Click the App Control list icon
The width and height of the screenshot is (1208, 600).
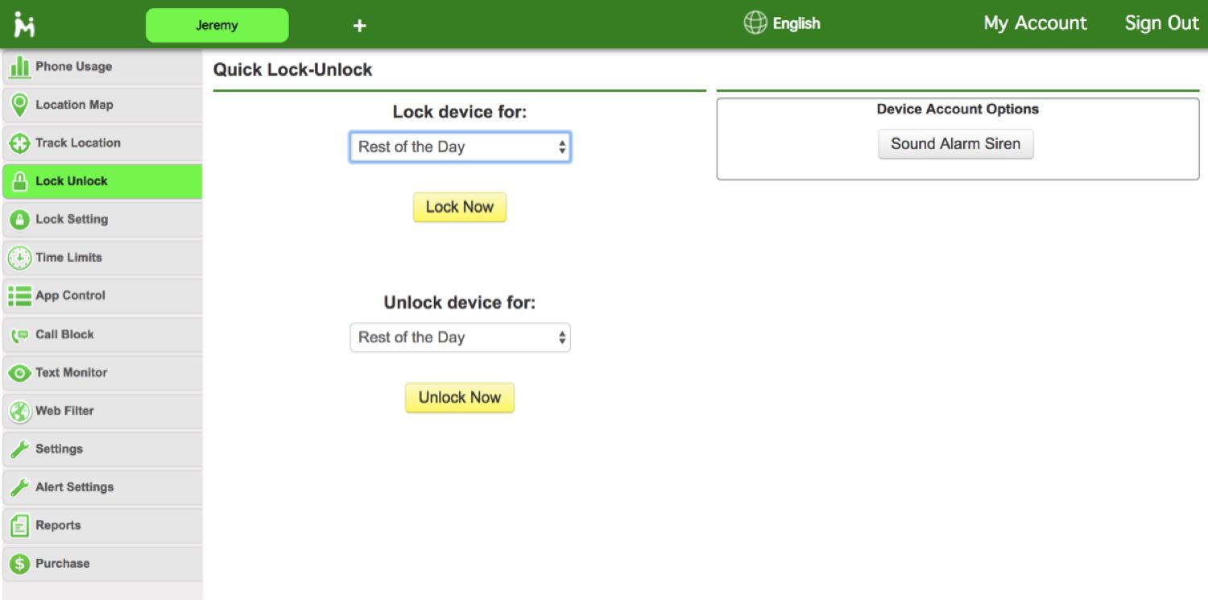pyautogui.click(x=19, y=296)
